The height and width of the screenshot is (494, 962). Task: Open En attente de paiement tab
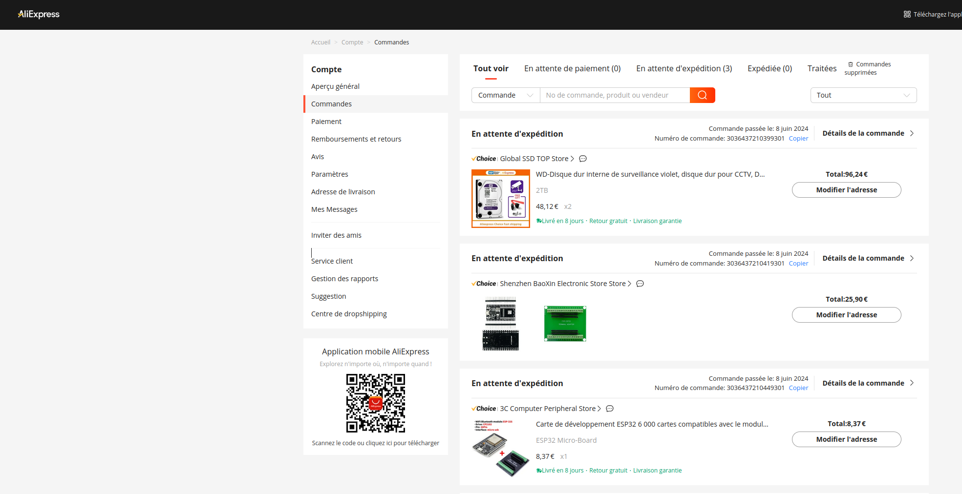[x=572, y=68]
